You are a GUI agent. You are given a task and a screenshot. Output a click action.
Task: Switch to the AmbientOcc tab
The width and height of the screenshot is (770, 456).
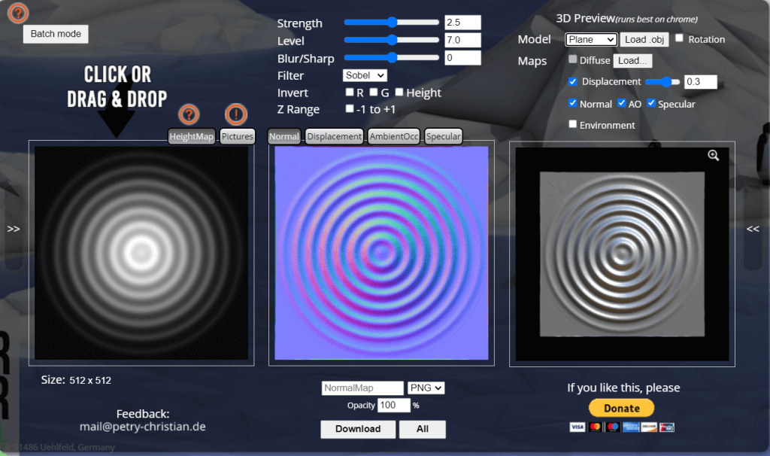[393, 137]
